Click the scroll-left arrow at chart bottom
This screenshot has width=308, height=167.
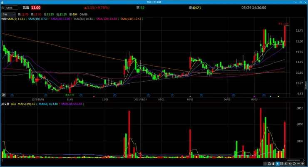(2, 160)
